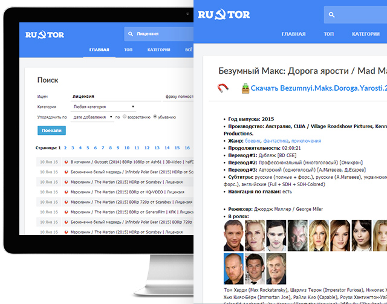
Task: Open ГЛАВНАЯ in the front window navigation
Action: coord(293,34)
